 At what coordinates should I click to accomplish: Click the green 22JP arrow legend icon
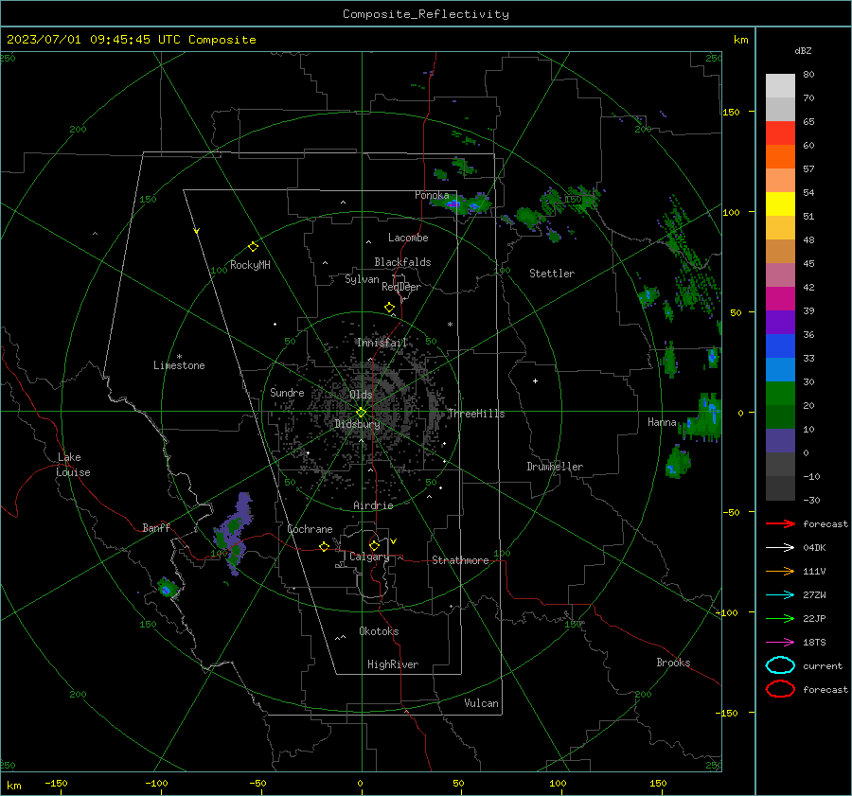click(780, 618)
